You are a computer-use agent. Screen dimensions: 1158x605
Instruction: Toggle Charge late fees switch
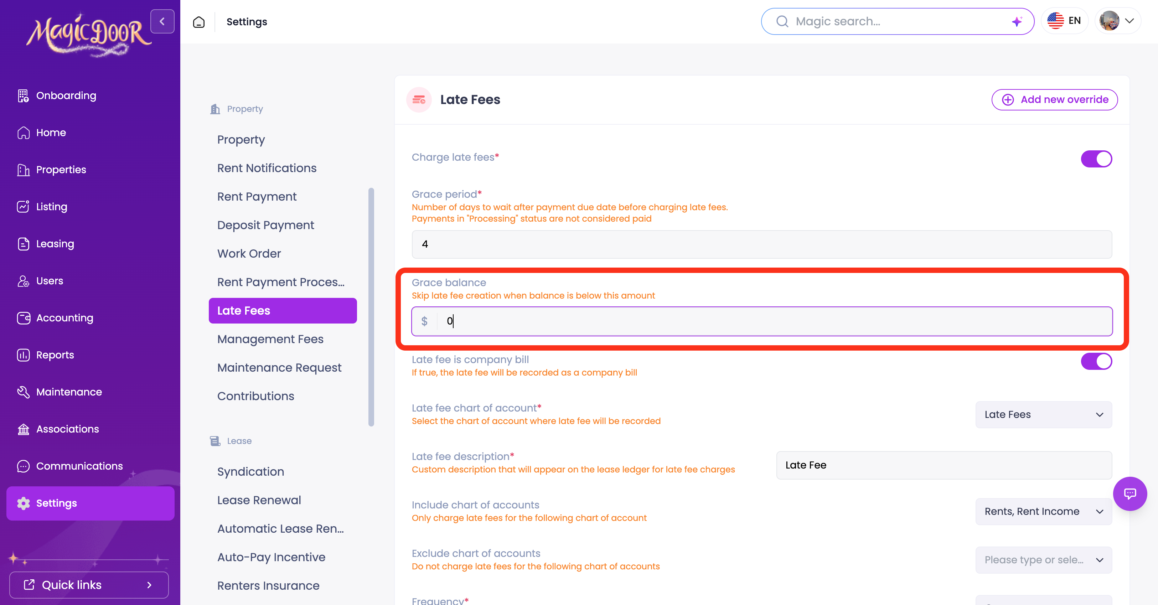coord(1096,159)
